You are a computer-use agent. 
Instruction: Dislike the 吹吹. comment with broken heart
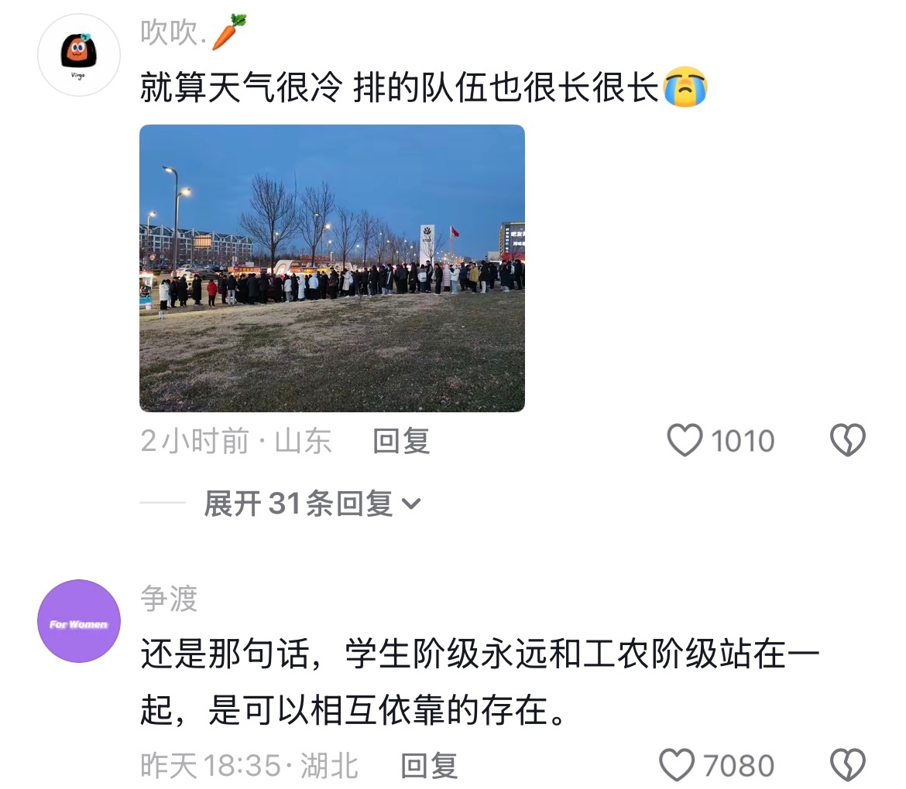pyautogui.click(x=848, y=440)
